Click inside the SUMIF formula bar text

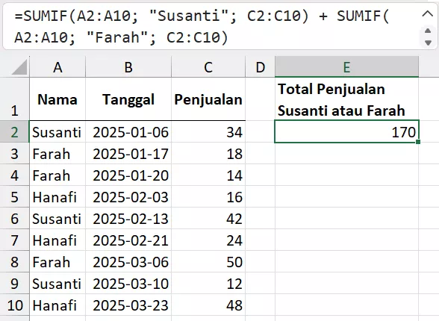coord(202,27)
